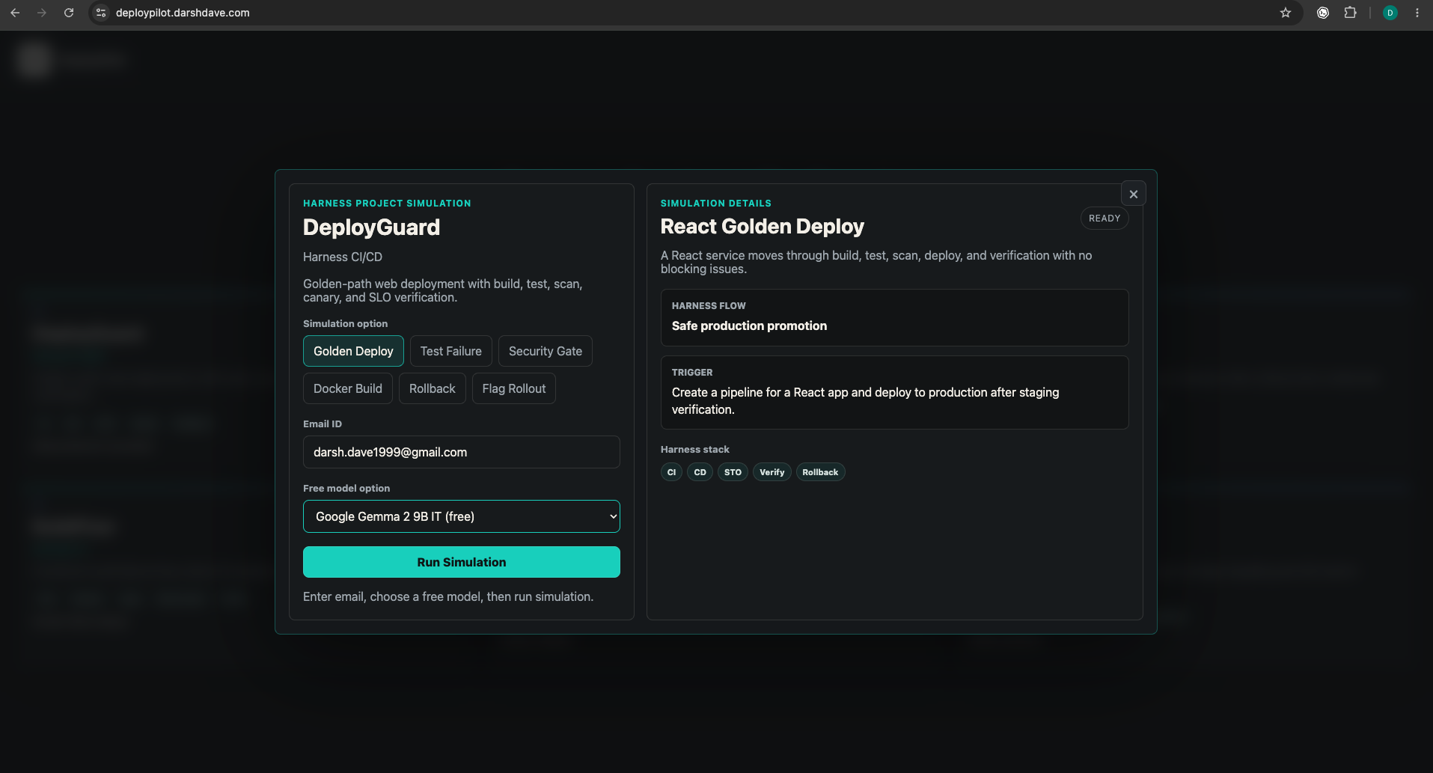The height and width of the screenshot is (773, 1433).
Task: Click the 'Safe production promotion' text
Action: coord(749,326)
